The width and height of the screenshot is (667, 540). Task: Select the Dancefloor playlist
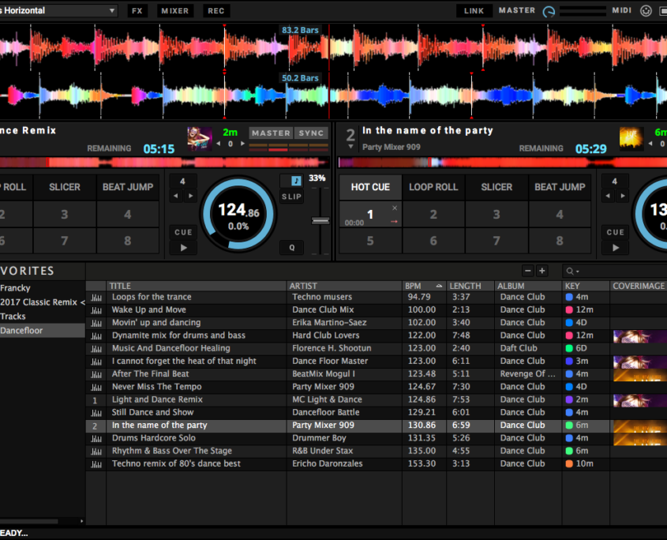[x=42, y=331]
